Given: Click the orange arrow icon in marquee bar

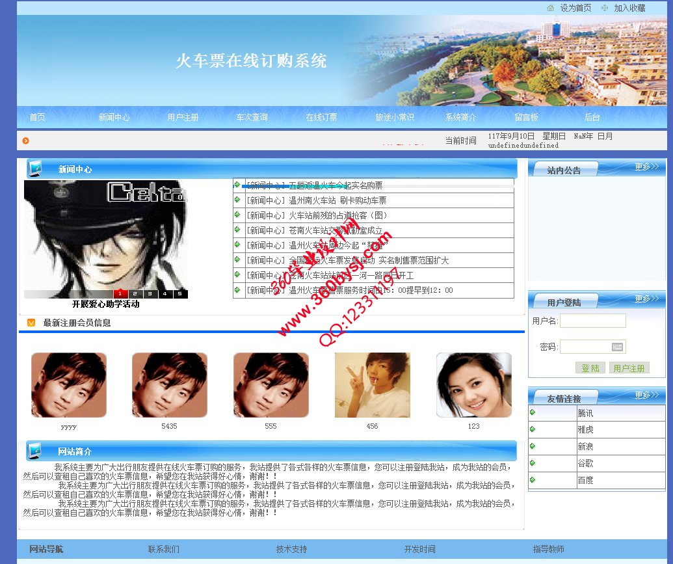Looking at the screenshot, I should (26, 141).
